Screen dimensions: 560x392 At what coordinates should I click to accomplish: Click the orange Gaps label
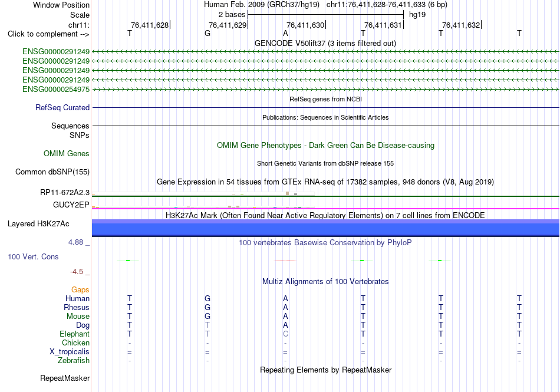[80, 289]
